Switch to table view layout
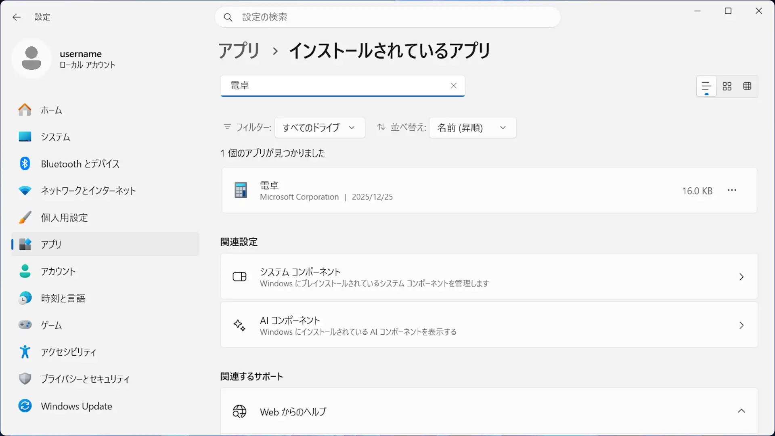Image resolution: width=775 pixels, height=436 pixels. pos(747,86)
